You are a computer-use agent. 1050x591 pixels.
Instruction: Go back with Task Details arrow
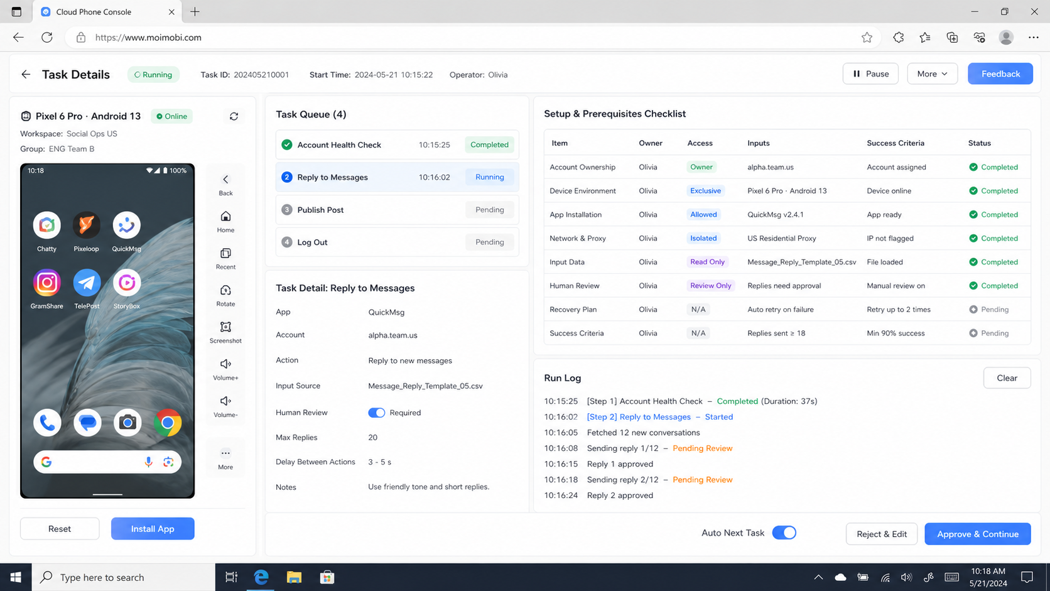(x=26, y=74)
